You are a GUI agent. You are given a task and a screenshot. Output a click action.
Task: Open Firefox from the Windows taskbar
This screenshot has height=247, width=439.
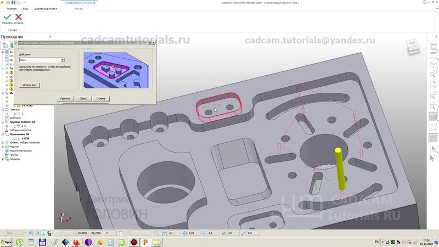coord(77,242)
